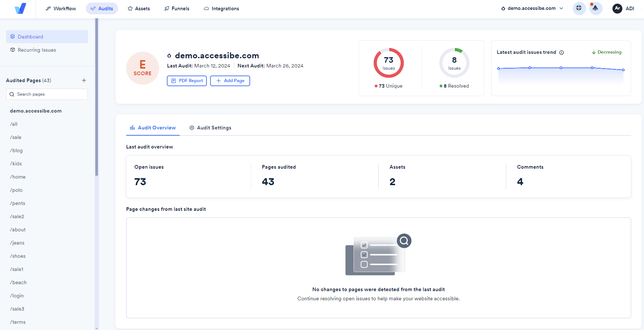This screenshot has height=330, width=644.
Task: Select Dashboard in the sidebar
Action: coord(47,37)
